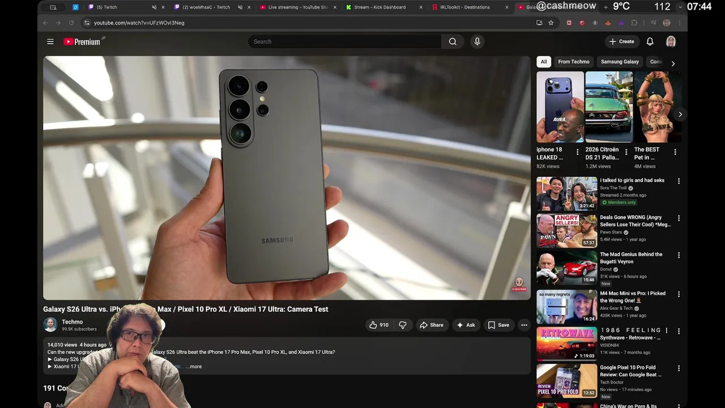Open options for M4 Mac Mini vs Pro video

pyautogui.click(x=679, y=294)
